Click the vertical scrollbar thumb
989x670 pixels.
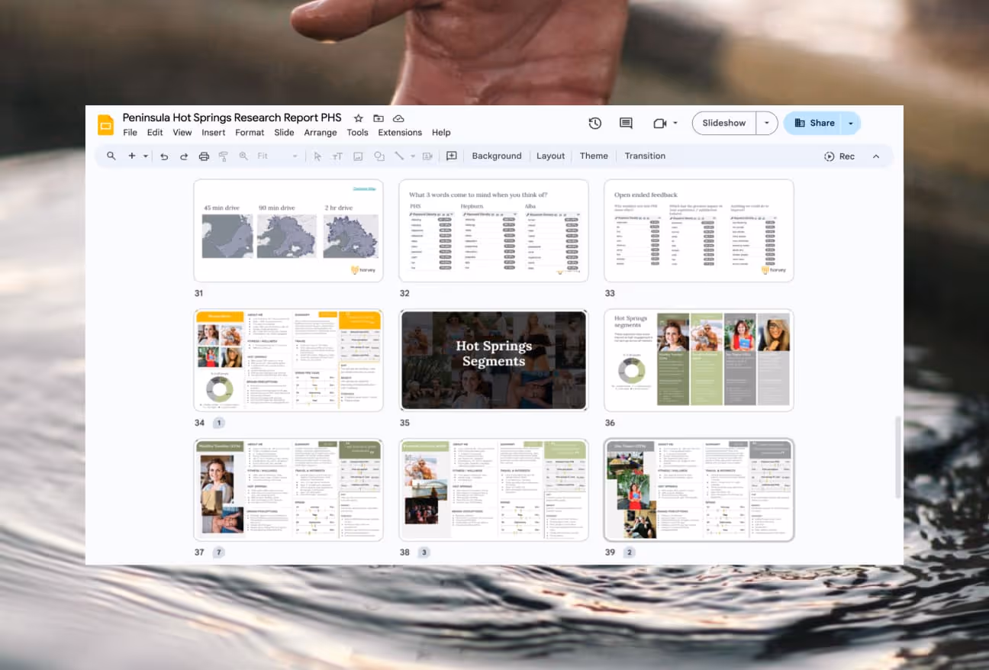click(x=898, y=456)
